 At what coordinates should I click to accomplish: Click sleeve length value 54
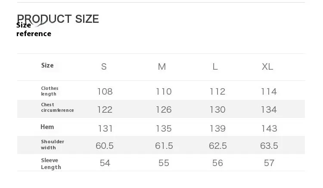pyautogui.click(x=105, y=163)
